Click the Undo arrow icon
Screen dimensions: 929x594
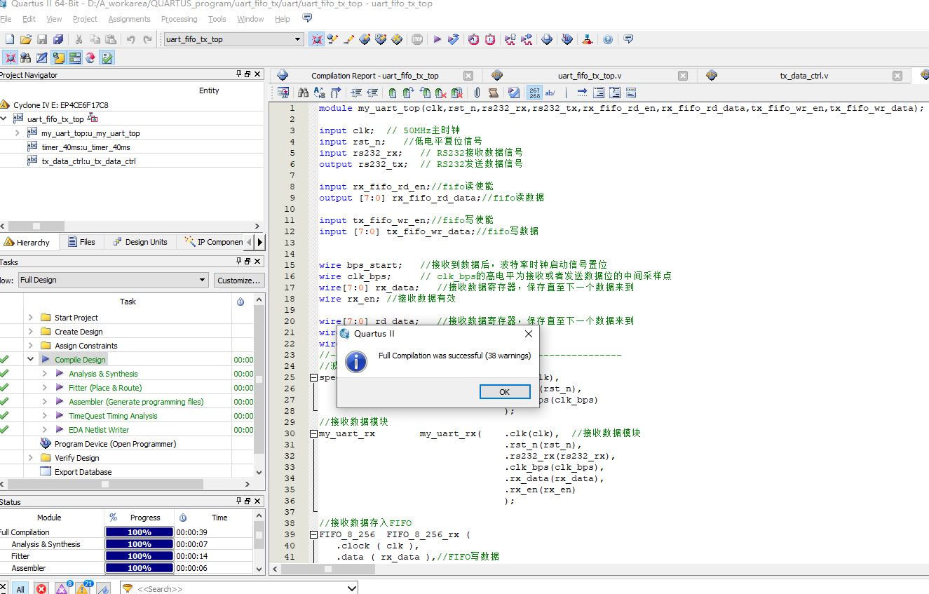[x=130, y=39]
